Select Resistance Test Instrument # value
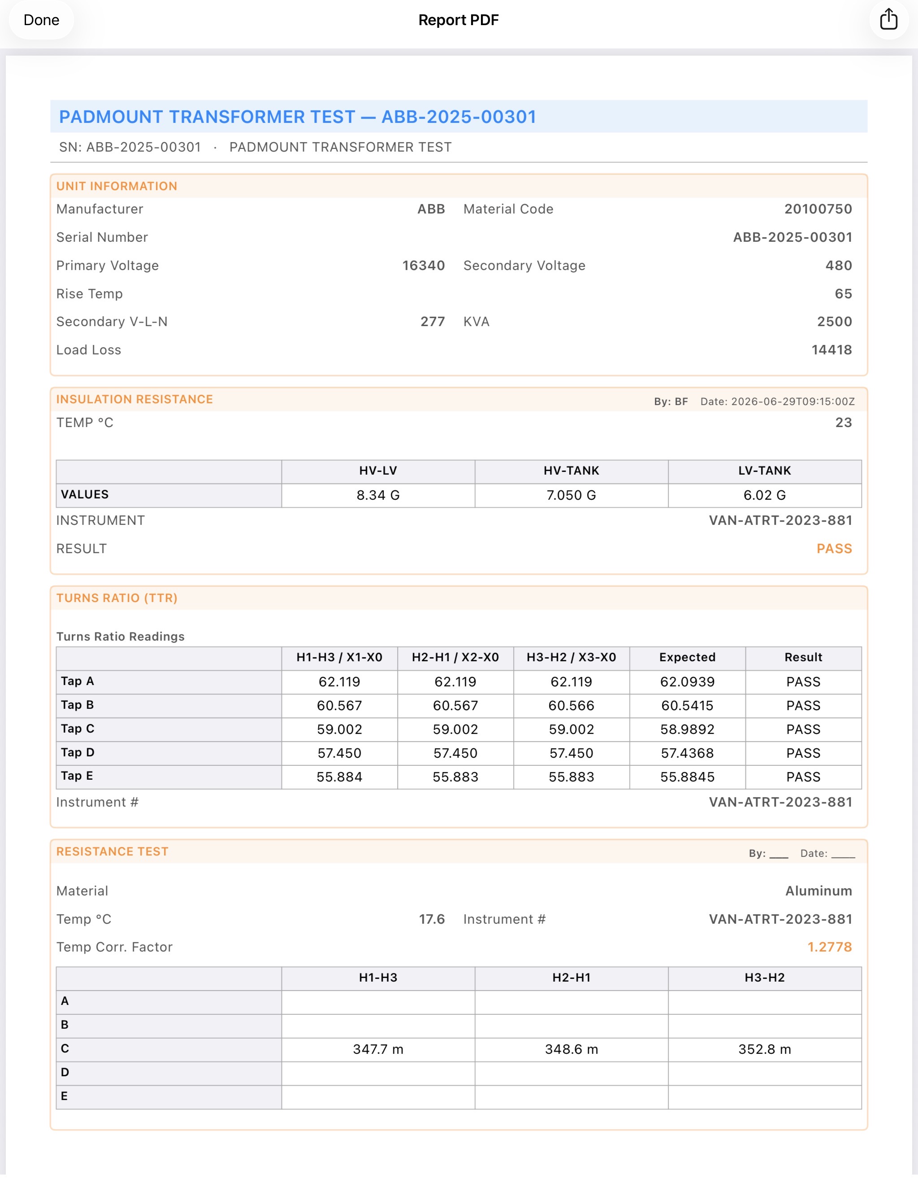918x1197 pixels. click(x=780, y=919)
